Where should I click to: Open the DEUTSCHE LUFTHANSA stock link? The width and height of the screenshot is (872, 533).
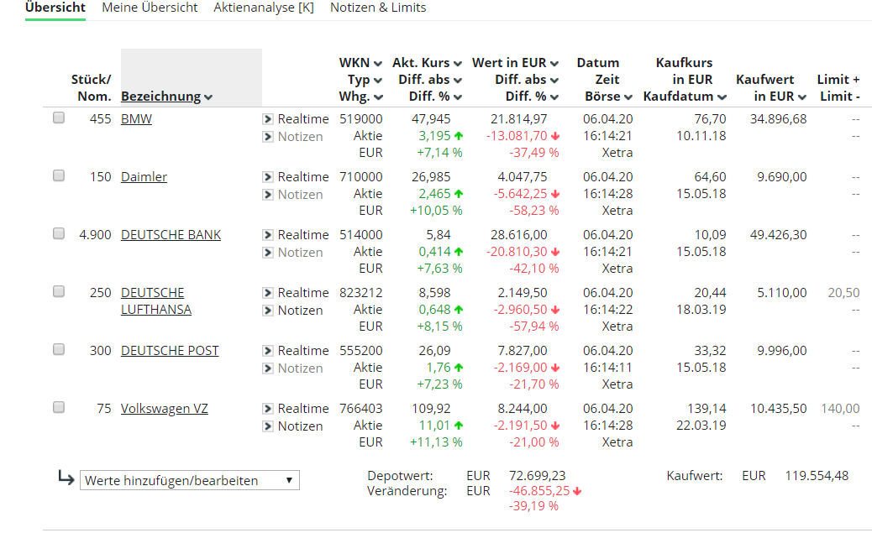coord(155,300)
